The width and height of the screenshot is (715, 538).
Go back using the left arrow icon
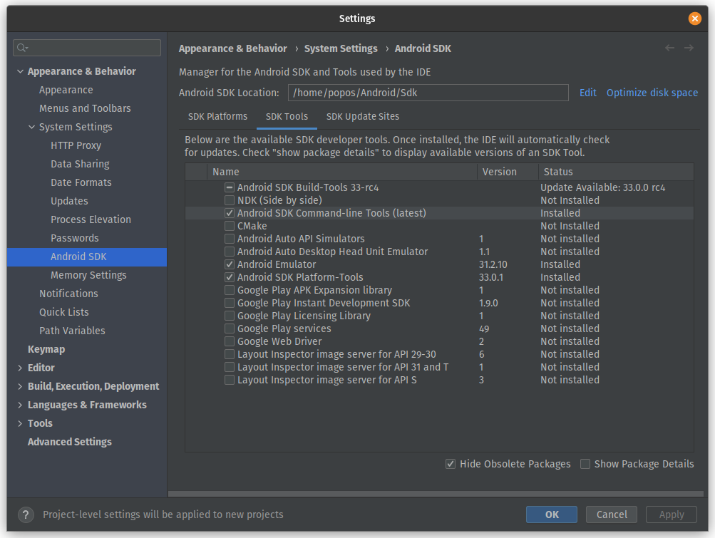pos(669,48)
